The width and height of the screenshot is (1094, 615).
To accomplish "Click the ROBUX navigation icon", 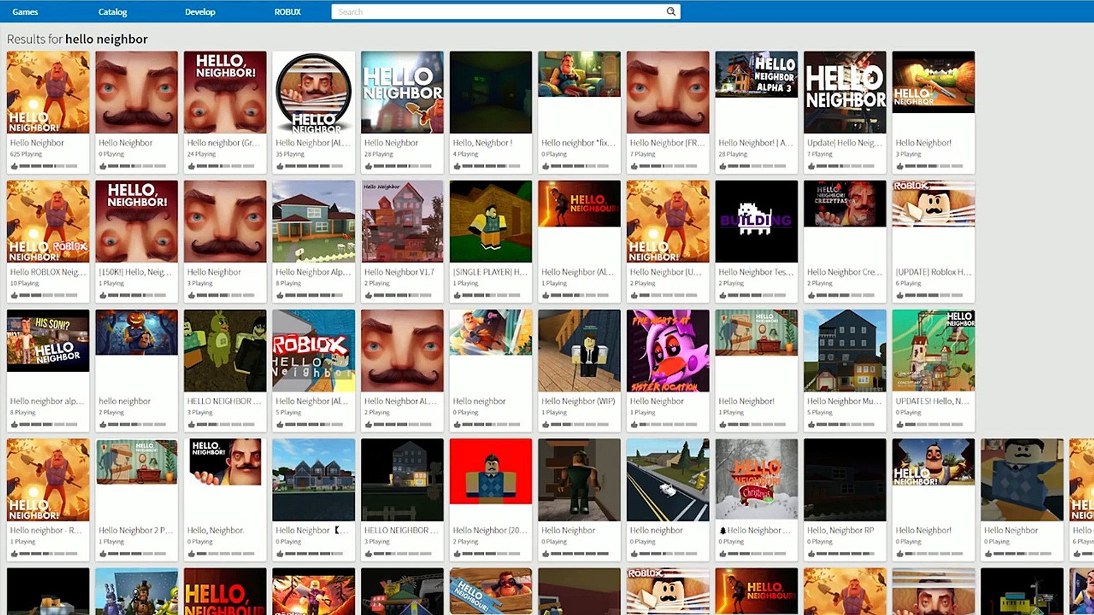I will tap(288, 11).
